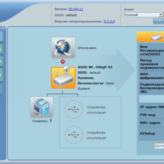164x164 pixels.
Task: Click SSID default text in header
Action: click(x=66, y=15)
